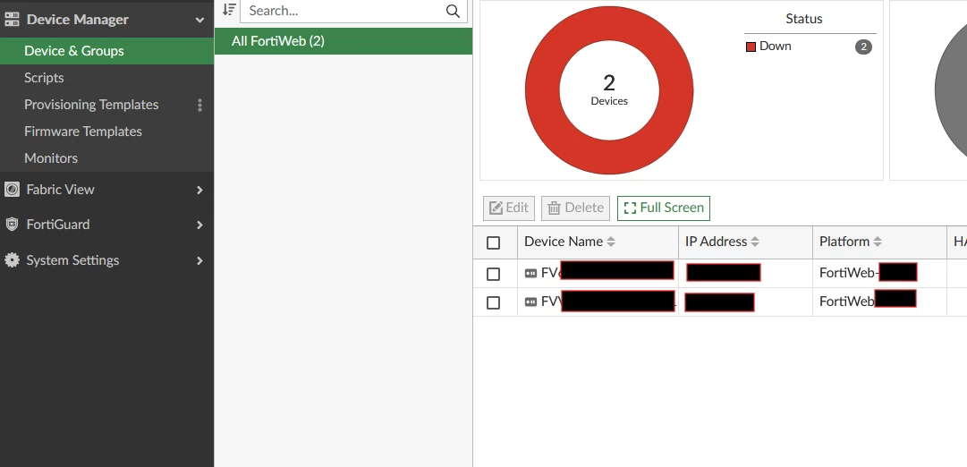Toggle the select-all header checkbox
The image size is (967, 467).
[494, 242]
